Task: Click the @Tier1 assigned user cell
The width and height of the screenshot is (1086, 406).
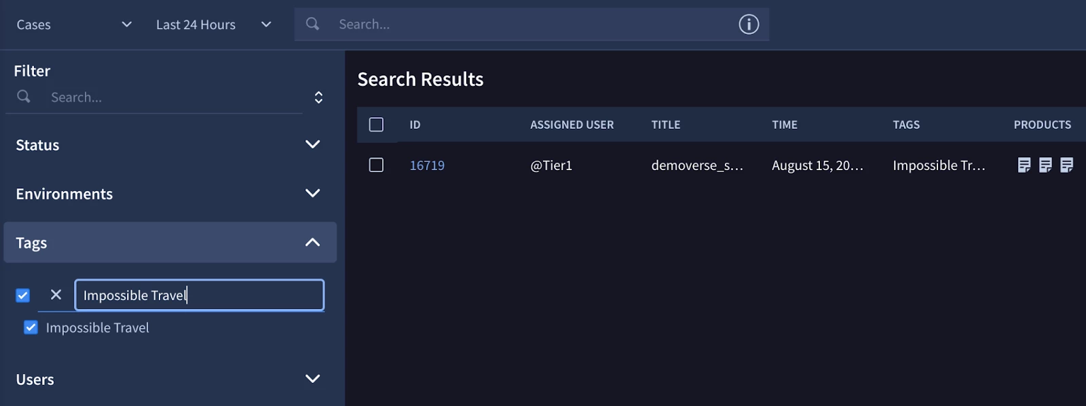Action: (x=551, y=165)
